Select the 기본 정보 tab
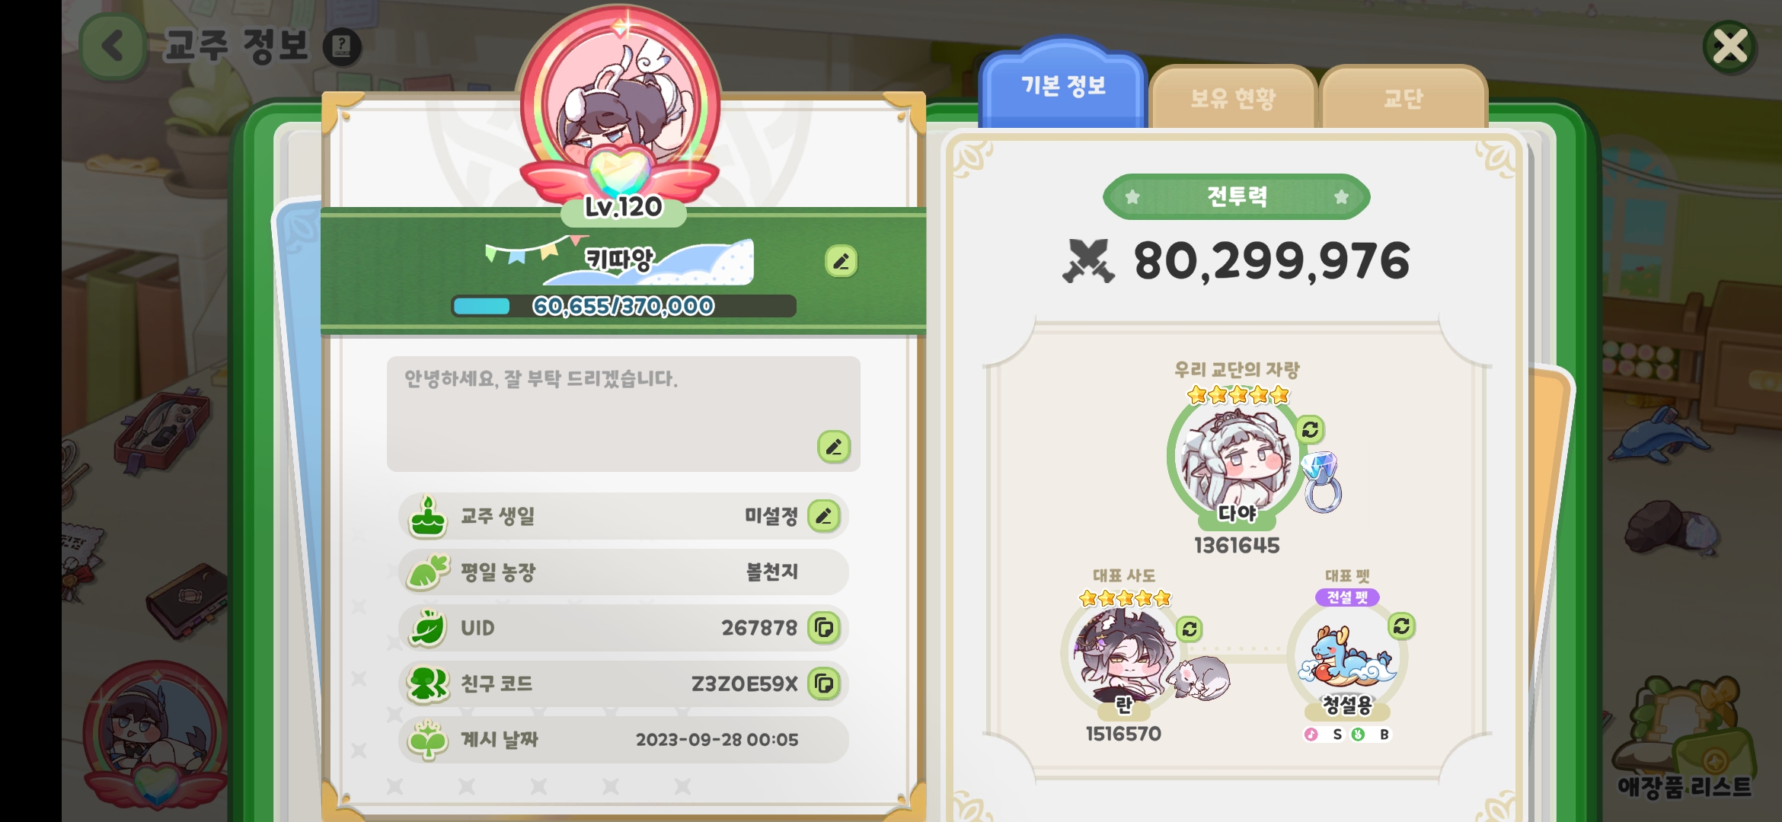The width and height of the screenshot is (1782, 822). [1063, 85]
